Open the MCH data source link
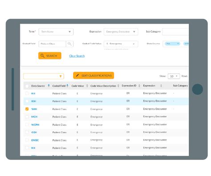211x176 pixels. [x=34, y=117]
